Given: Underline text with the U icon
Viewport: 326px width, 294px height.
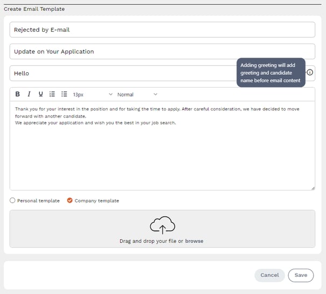Looking at the screenshot, I should coord(40,94).
